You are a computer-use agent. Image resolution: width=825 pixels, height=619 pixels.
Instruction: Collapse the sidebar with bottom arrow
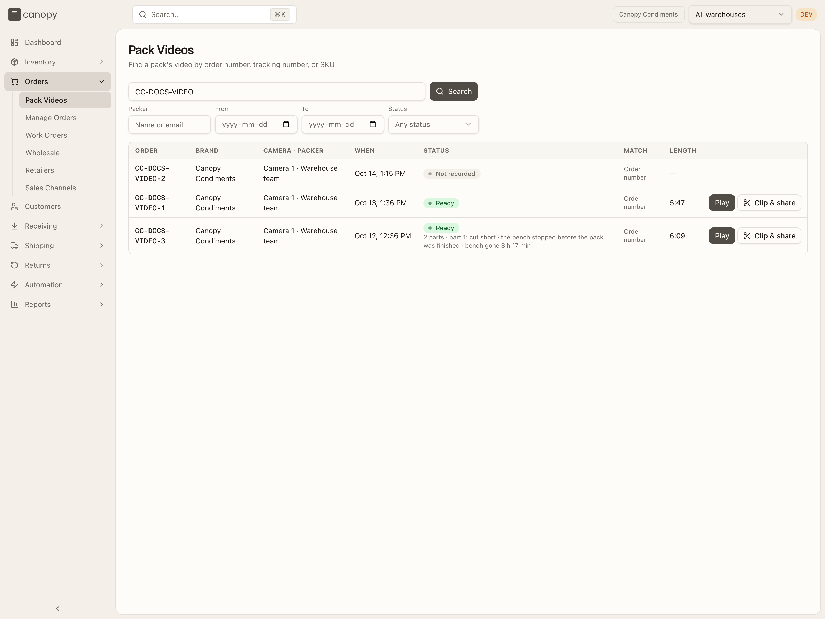tap(58, 608)
